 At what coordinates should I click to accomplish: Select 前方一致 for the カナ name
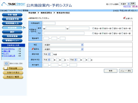click(103, 33)
